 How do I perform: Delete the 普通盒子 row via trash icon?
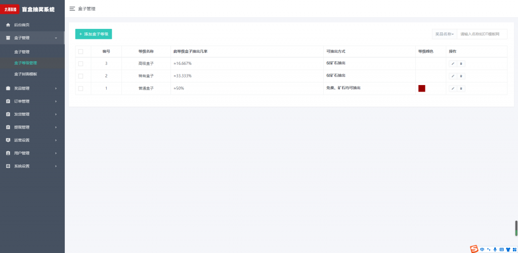click(461, 89)
